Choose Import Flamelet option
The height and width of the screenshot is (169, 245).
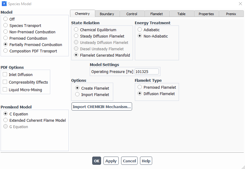pos(77,94)
